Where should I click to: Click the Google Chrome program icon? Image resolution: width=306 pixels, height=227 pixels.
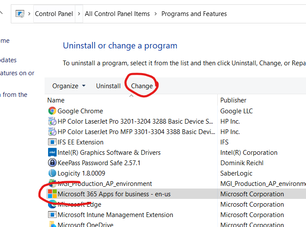click(x=52, y=111)
